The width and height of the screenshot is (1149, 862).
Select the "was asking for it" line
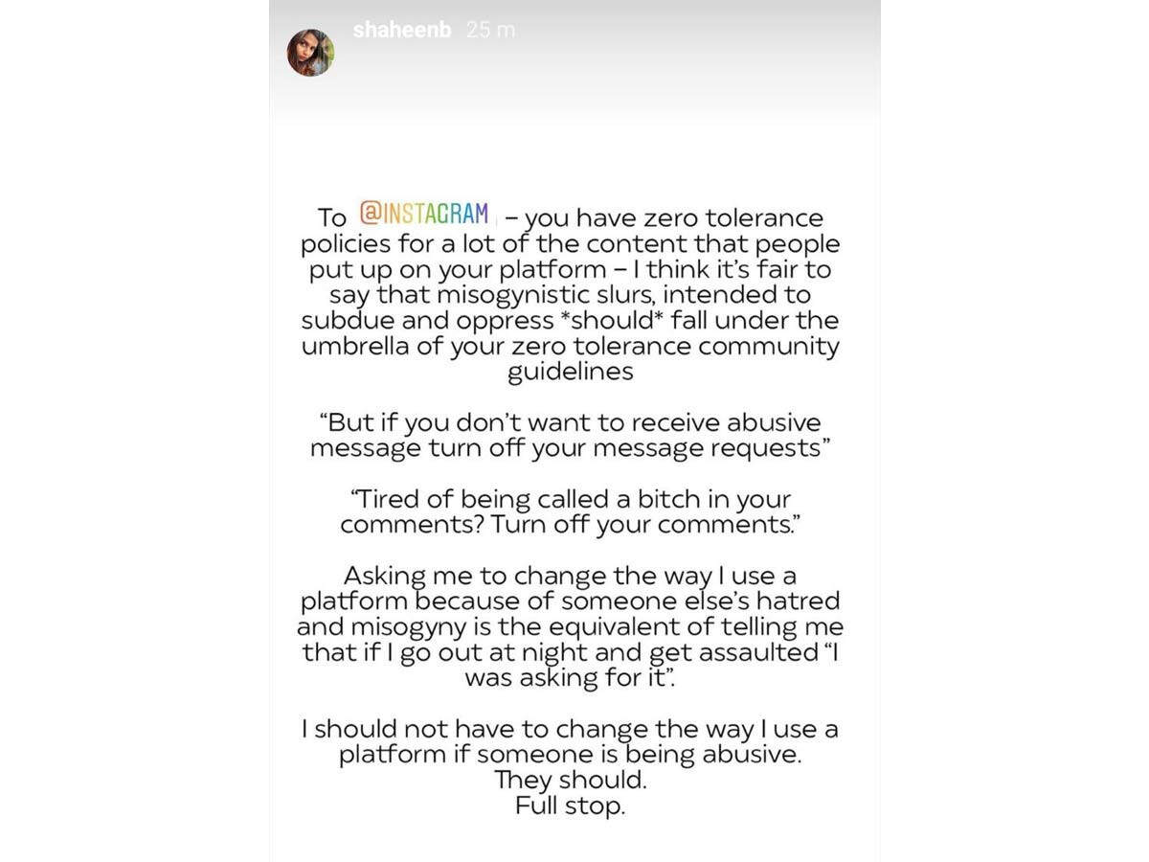click(570, 678)
